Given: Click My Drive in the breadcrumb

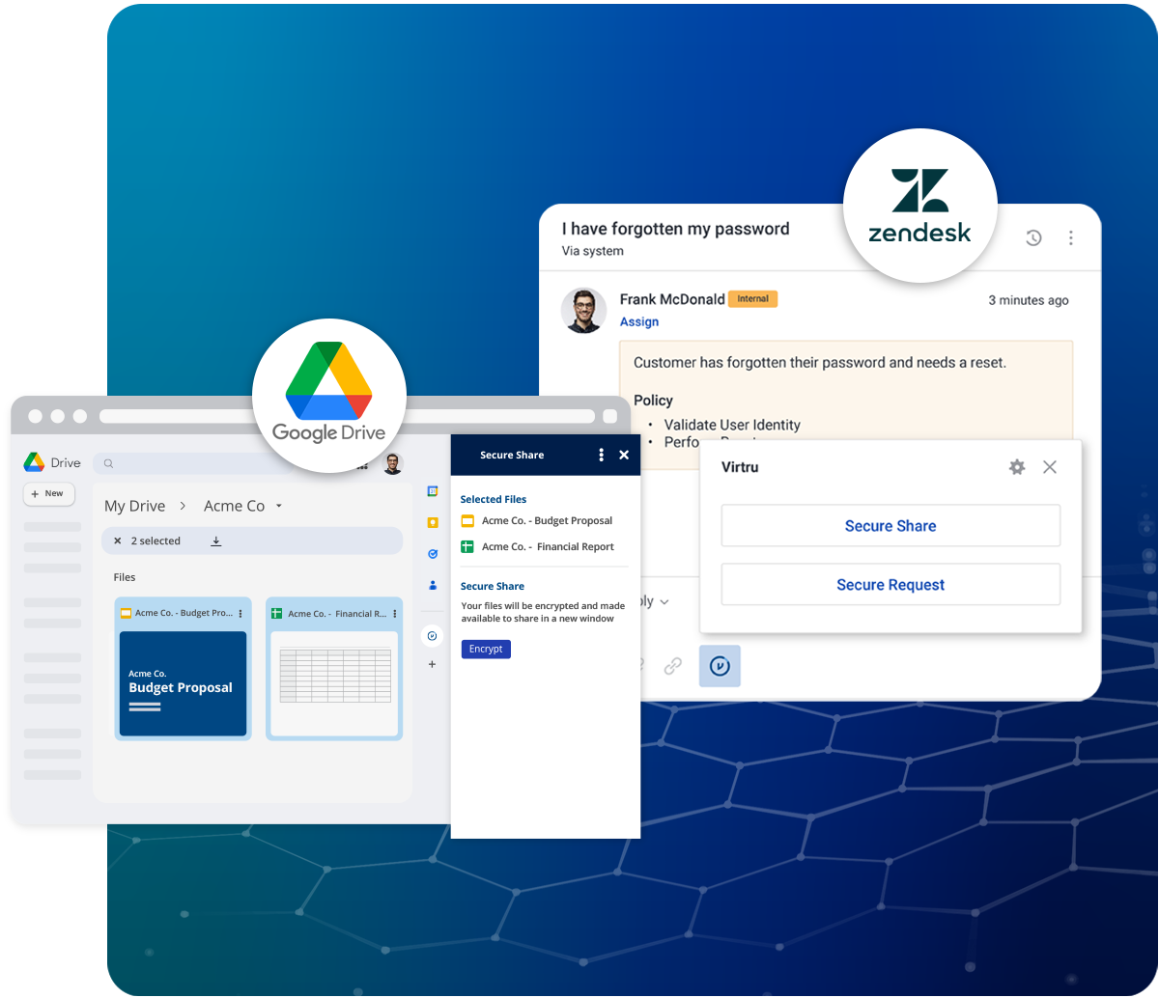Looking at the screenshot, I should [x=134, y=506].
